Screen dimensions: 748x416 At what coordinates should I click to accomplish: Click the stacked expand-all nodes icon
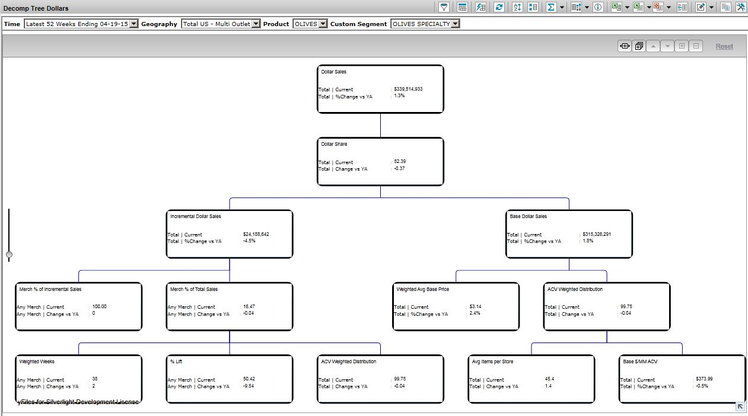(639, 46)
